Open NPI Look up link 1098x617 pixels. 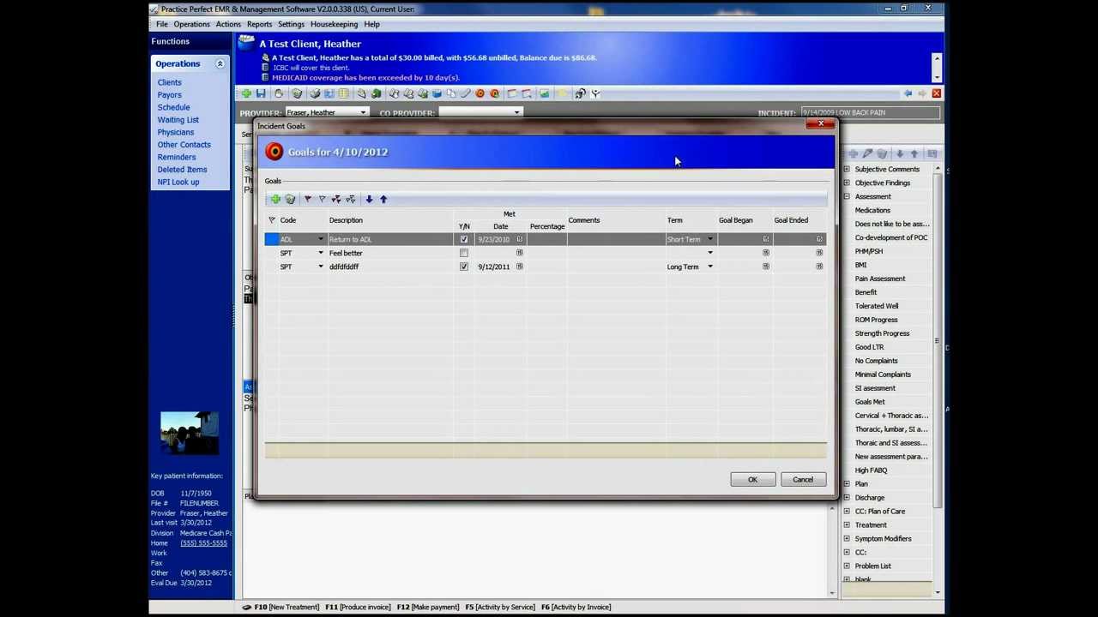coord(178,182)
